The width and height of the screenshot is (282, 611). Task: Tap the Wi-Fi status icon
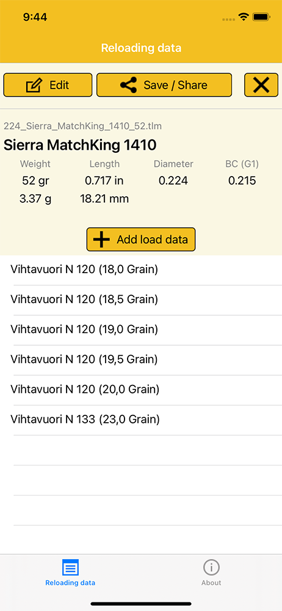[244, 17]
